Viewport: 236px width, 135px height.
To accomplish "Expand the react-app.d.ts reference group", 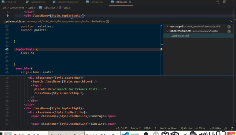I will (167, 26).
